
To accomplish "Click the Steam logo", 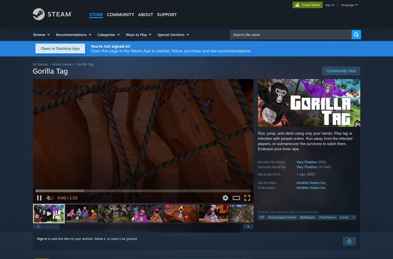I will tap(52, 14).
